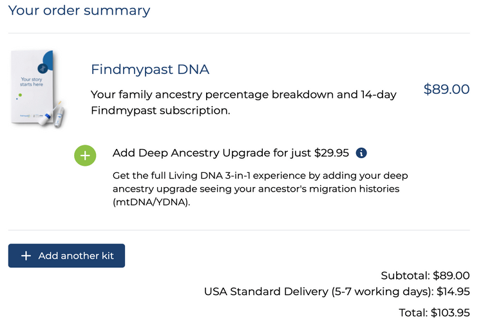Image resolution: width=483 pixels, height=331 pixels.
Task: Open the Deep Ancestry info icon
Action: pos(361,153)
